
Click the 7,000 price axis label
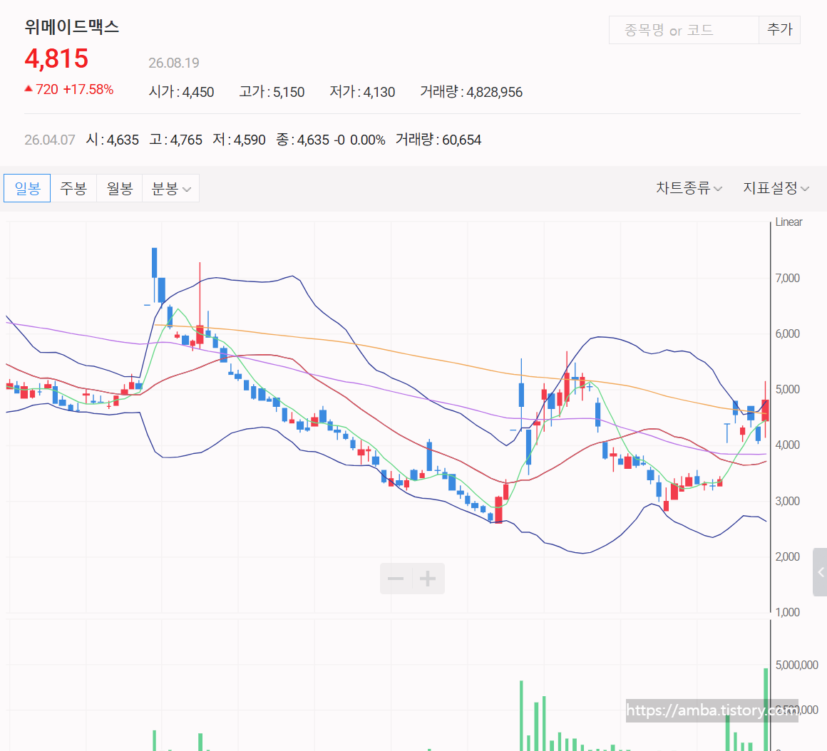click(788, 279)
